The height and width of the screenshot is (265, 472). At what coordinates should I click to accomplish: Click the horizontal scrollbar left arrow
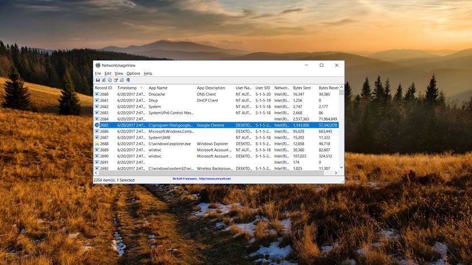point(96,173)
